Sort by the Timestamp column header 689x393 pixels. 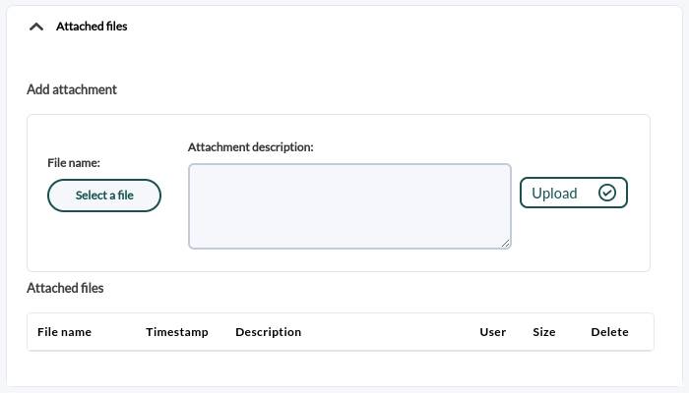coord(177,332)
